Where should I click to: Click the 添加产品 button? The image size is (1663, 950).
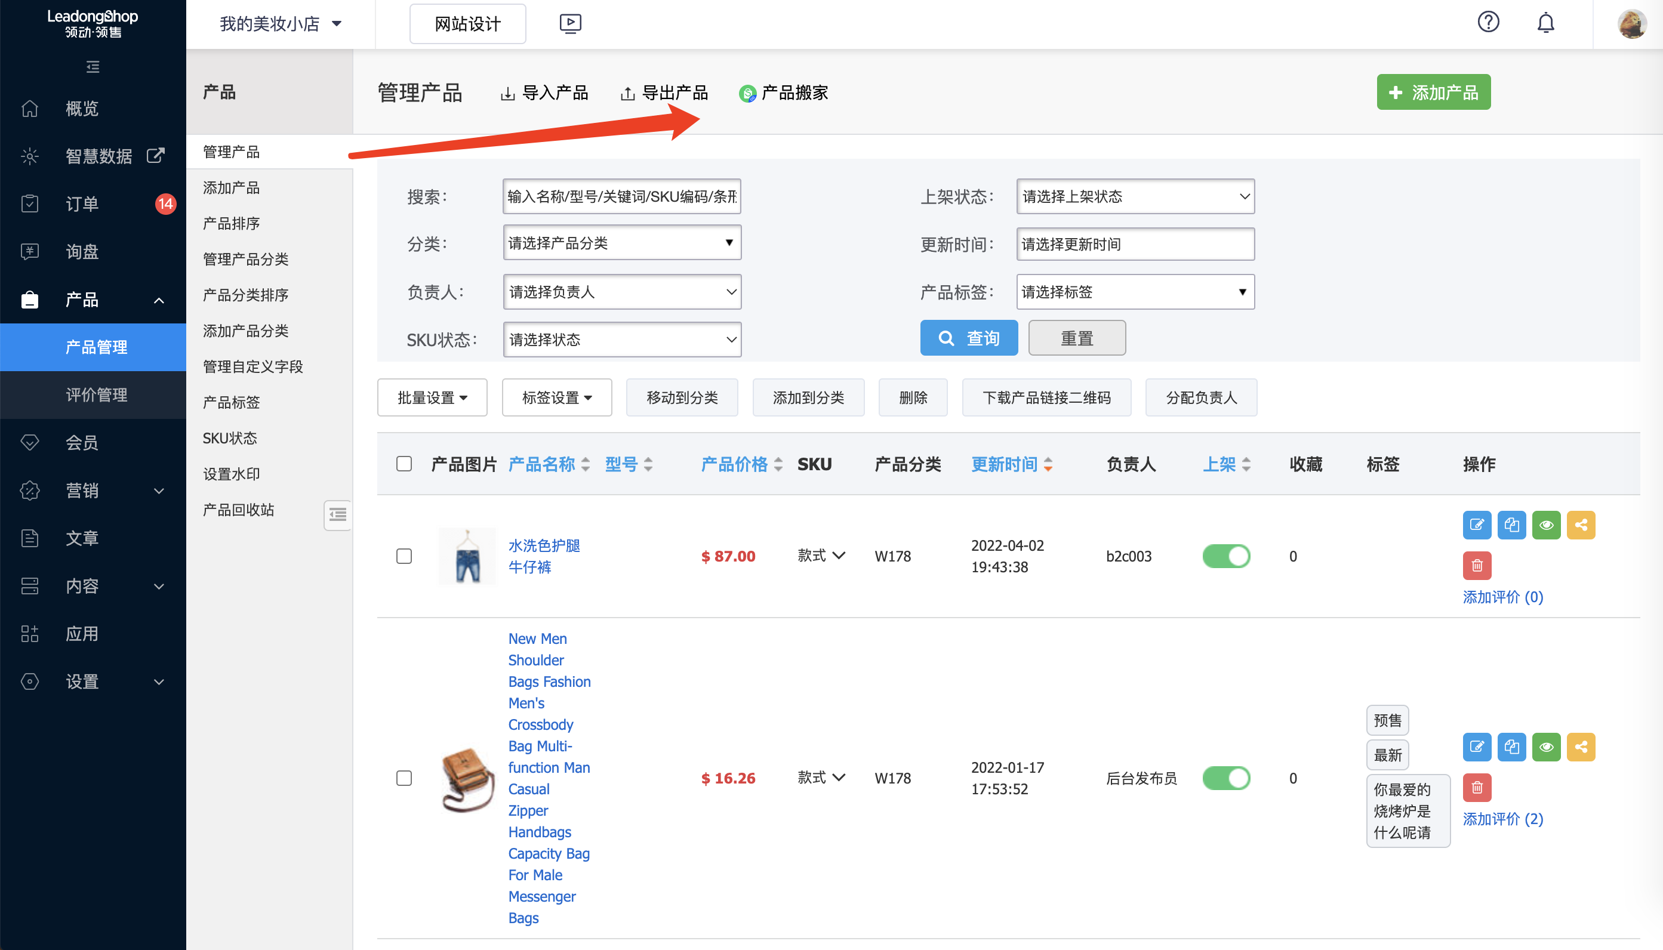1433,92
